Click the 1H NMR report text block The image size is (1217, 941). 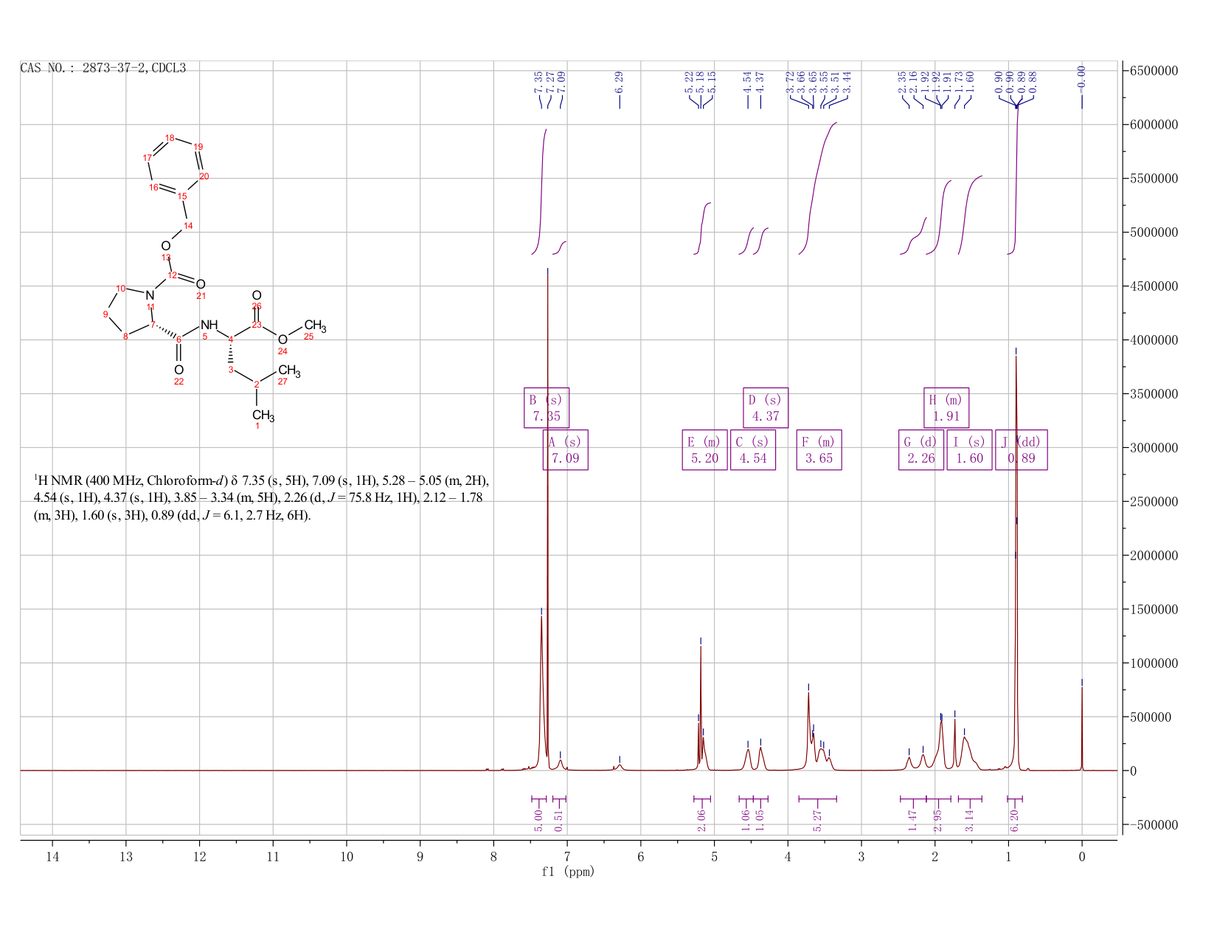coord(261,497)
